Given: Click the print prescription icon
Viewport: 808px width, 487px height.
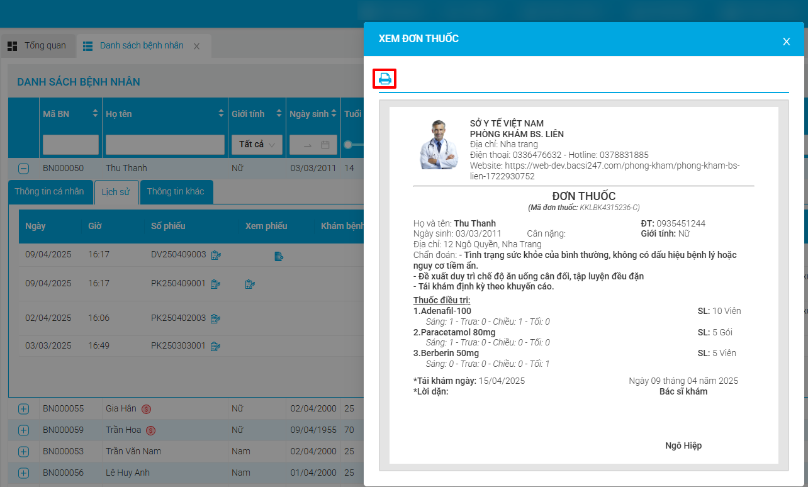Looking at the screenshot, I should coord(385,79).
